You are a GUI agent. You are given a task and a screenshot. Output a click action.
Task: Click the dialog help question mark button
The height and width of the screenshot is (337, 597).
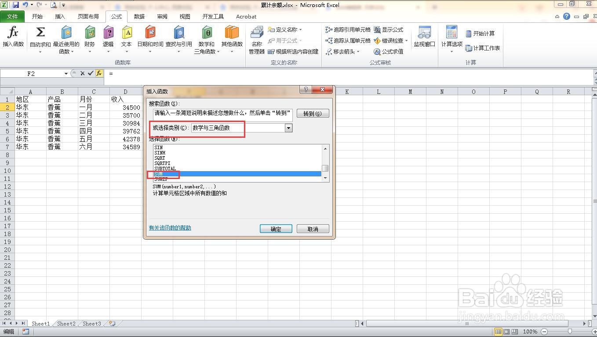(x=306, y=90)
